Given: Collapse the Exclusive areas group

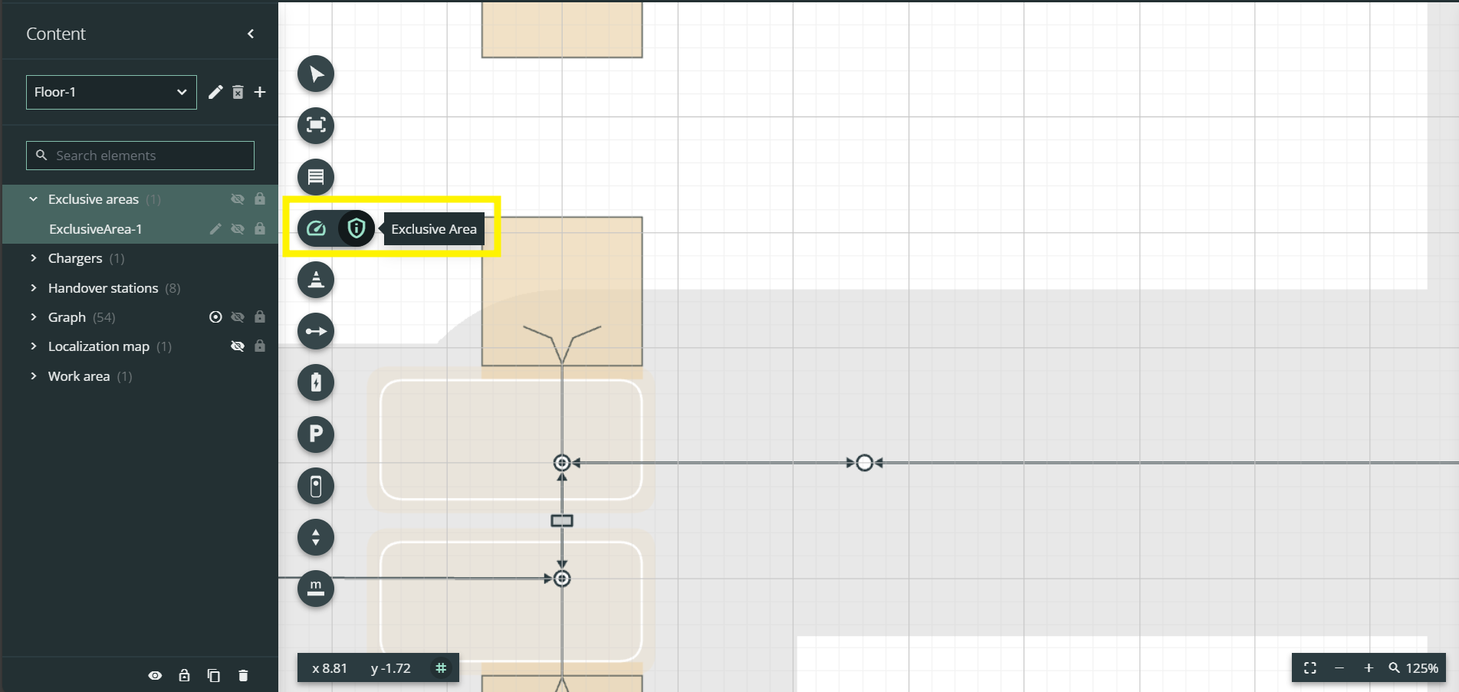Looking at the screenshot, I should click(x=33, y=198).
